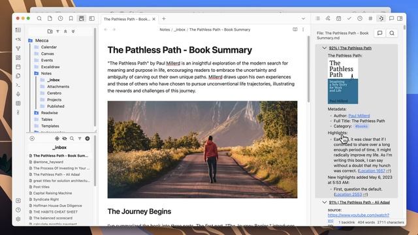
Task: Click the new folder icon above folder tree
Action: point(50,31)
